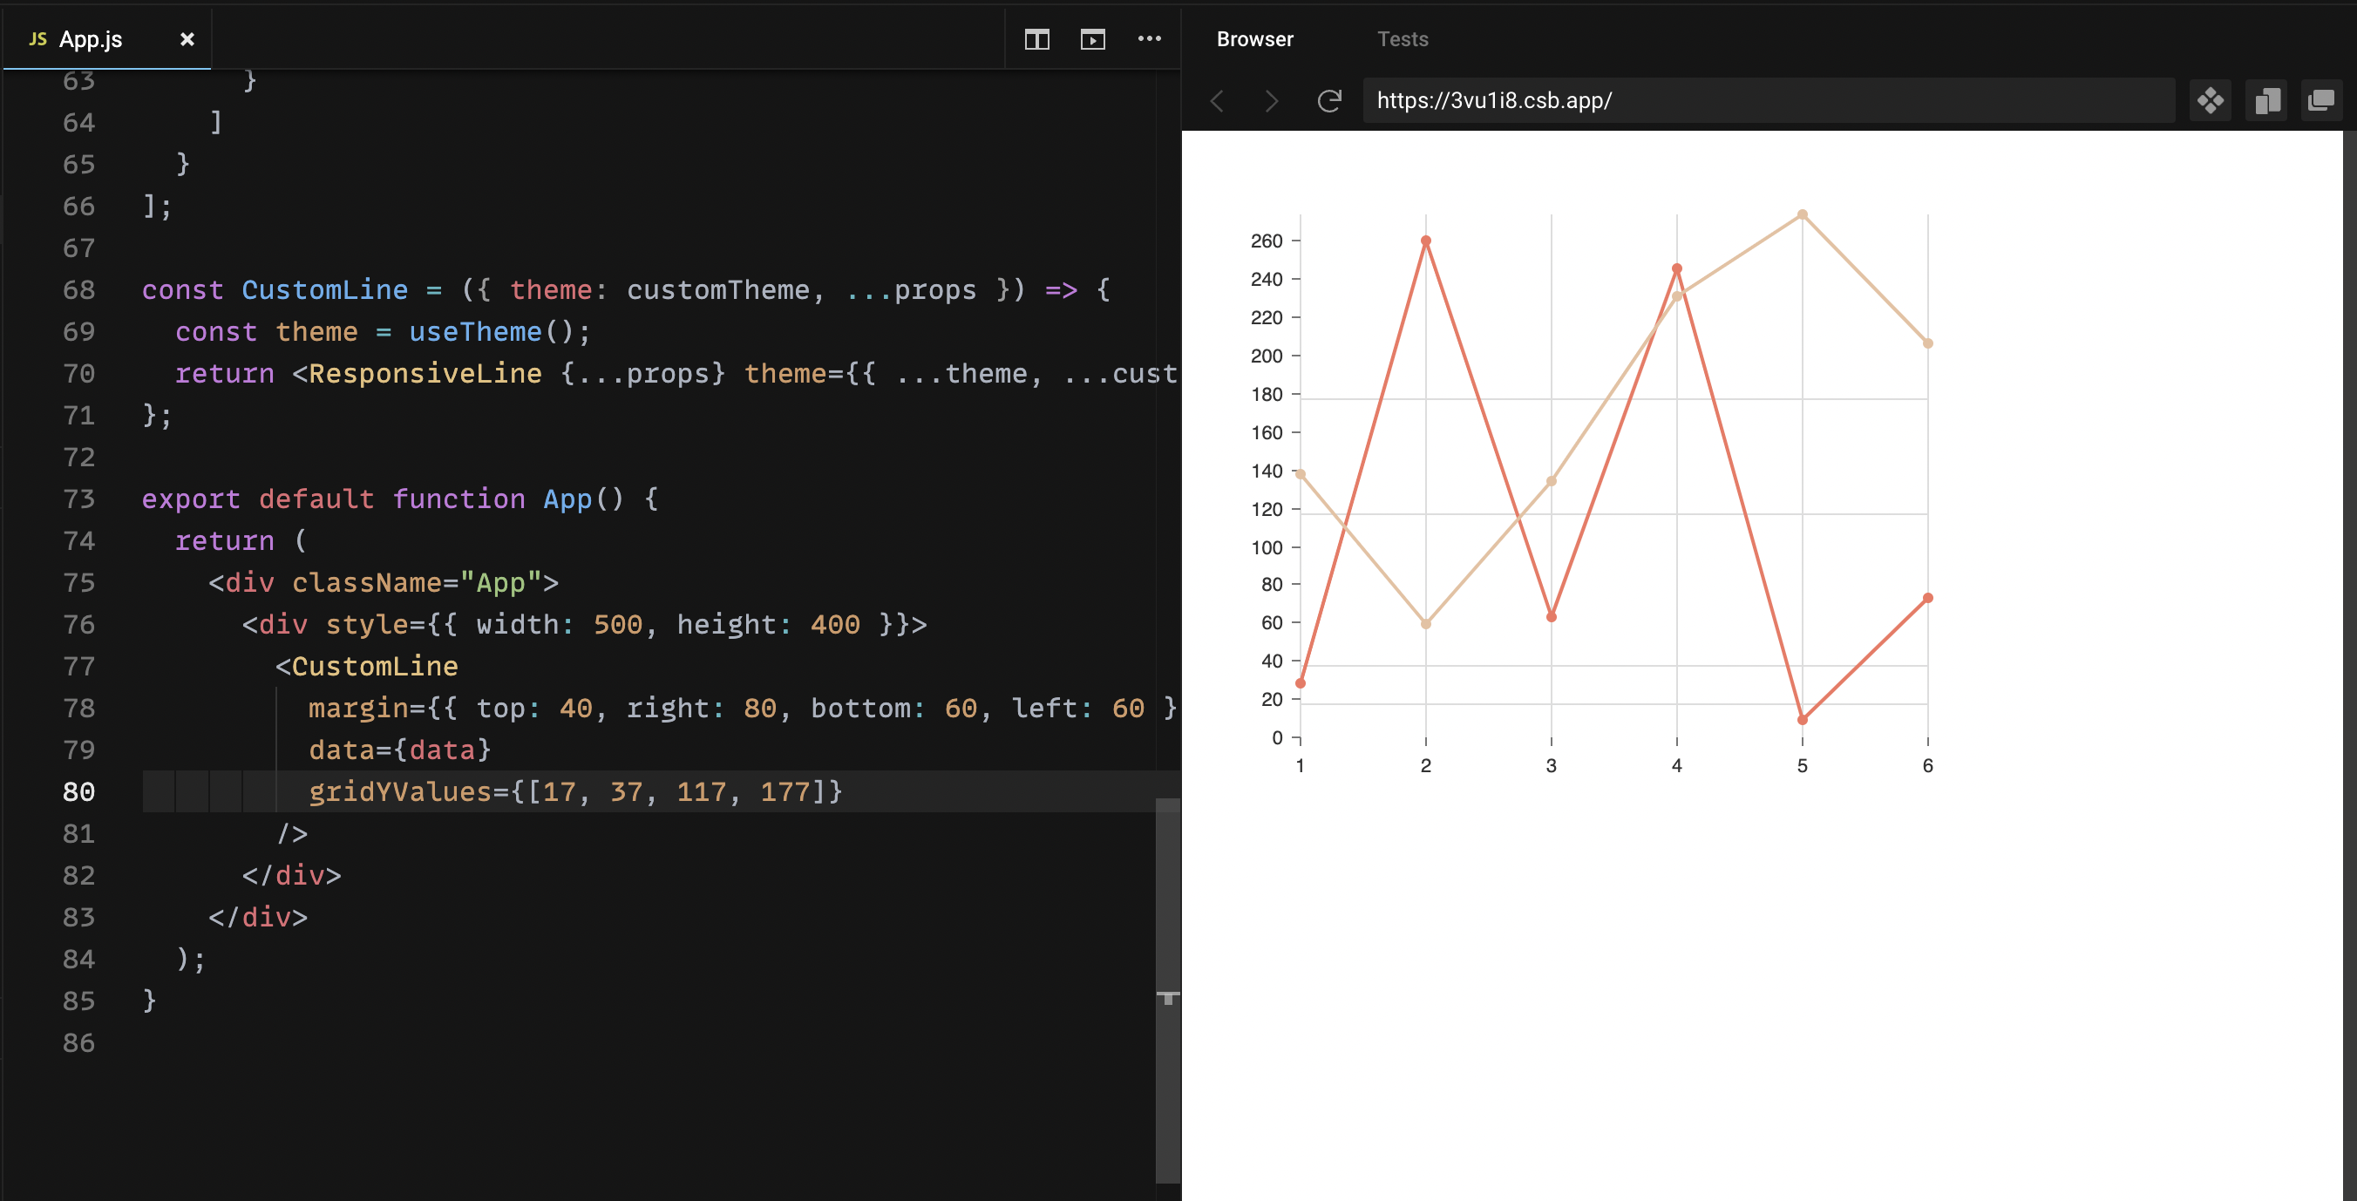Screen dimensions: 2357x1201
Task: Click the tan line's highest peak above x=5
Action: [1802, 215]
